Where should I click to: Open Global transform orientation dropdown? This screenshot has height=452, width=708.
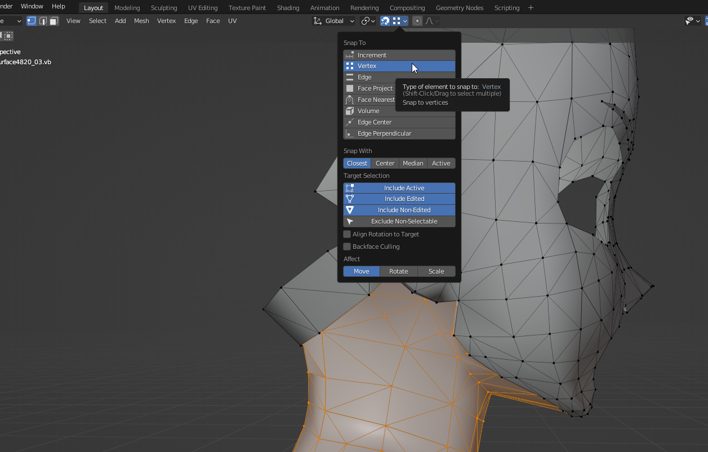(x=334, y=21)
